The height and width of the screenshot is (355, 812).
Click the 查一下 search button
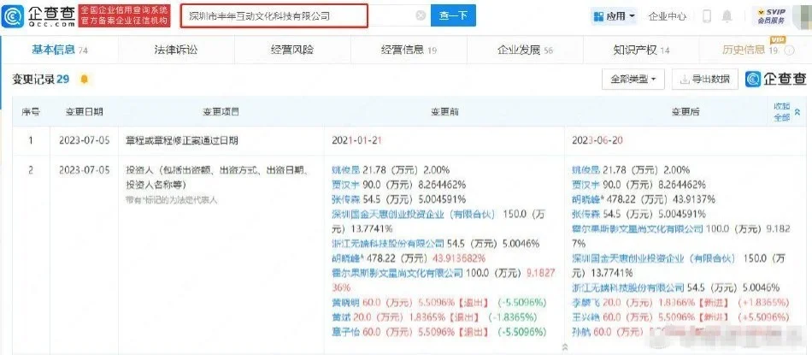pos(453,16)
